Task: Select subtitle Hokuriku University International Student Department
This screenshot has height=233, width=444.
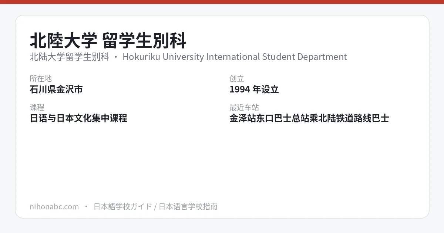Action: click(x=235, y=57)
